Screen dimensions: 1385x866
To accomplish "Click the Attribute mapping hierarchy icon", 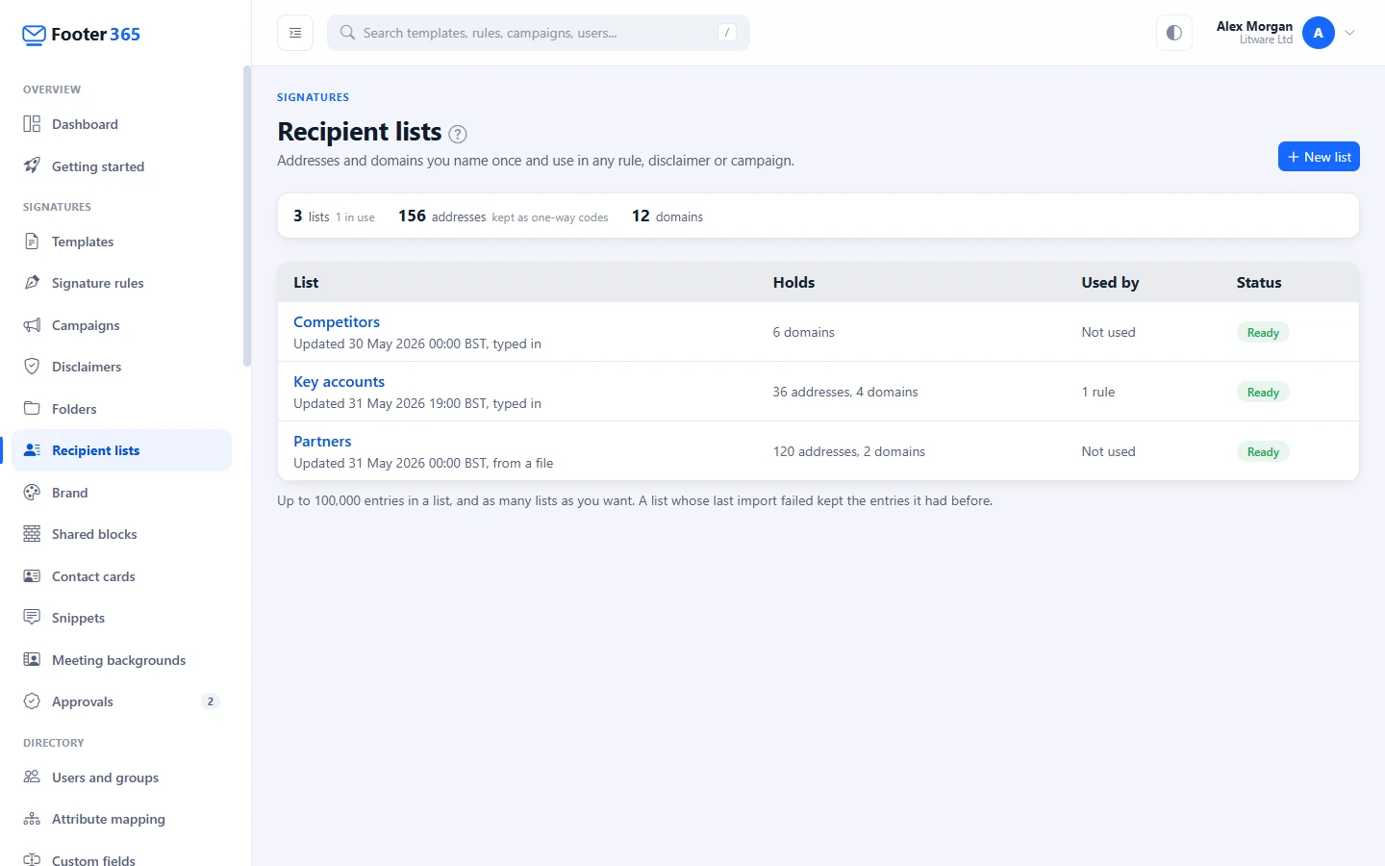I will point(32,819).
